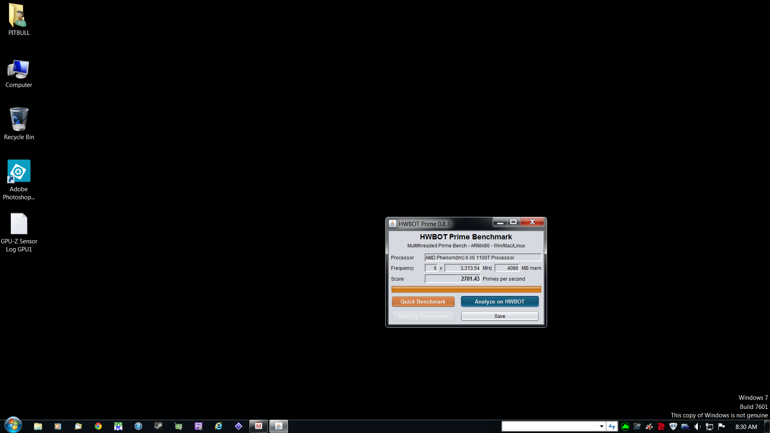The image size is (770, 433).
Task: Open the green circuit-board taskbar icon
Action: point(178,426)
